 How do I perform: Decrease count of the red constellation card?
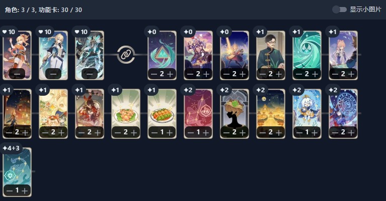tap(190, 132)
